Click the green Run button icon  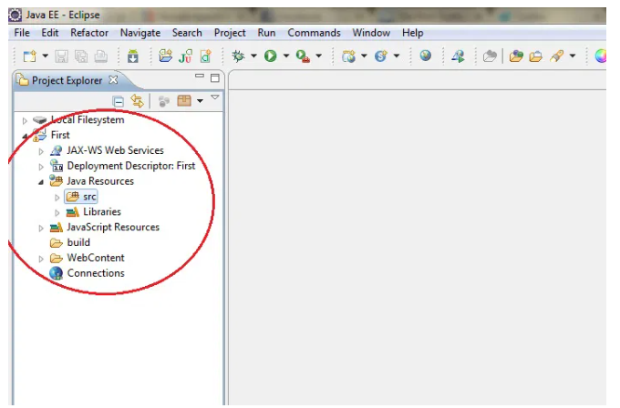tap(271, 56)
